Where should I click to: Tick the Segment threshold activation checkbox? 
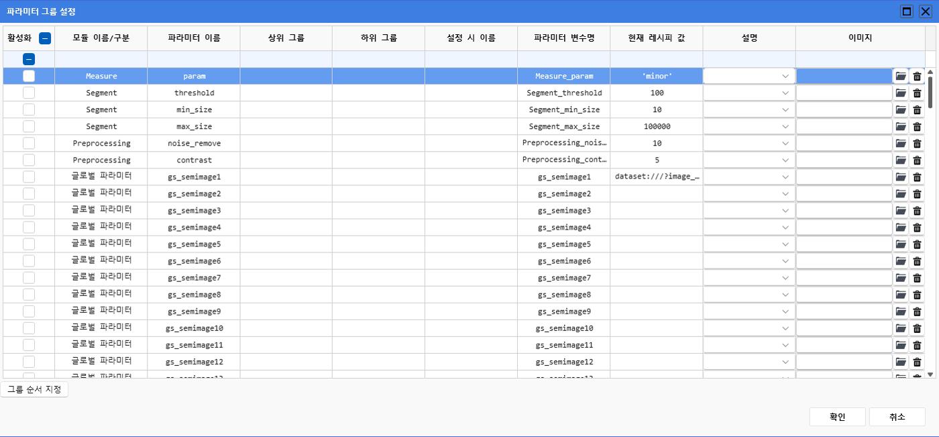pos(29,93)
